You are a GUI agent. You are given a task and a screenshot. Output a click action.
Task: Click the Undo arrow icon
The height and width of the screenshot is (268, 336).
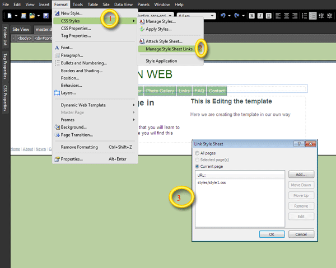pyautogui.click(x=223, y=16)
